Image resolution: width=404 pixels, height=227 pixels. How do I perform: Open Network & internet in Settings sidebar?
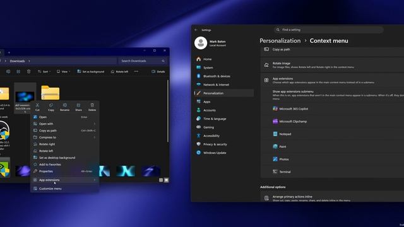pos(224,84)
